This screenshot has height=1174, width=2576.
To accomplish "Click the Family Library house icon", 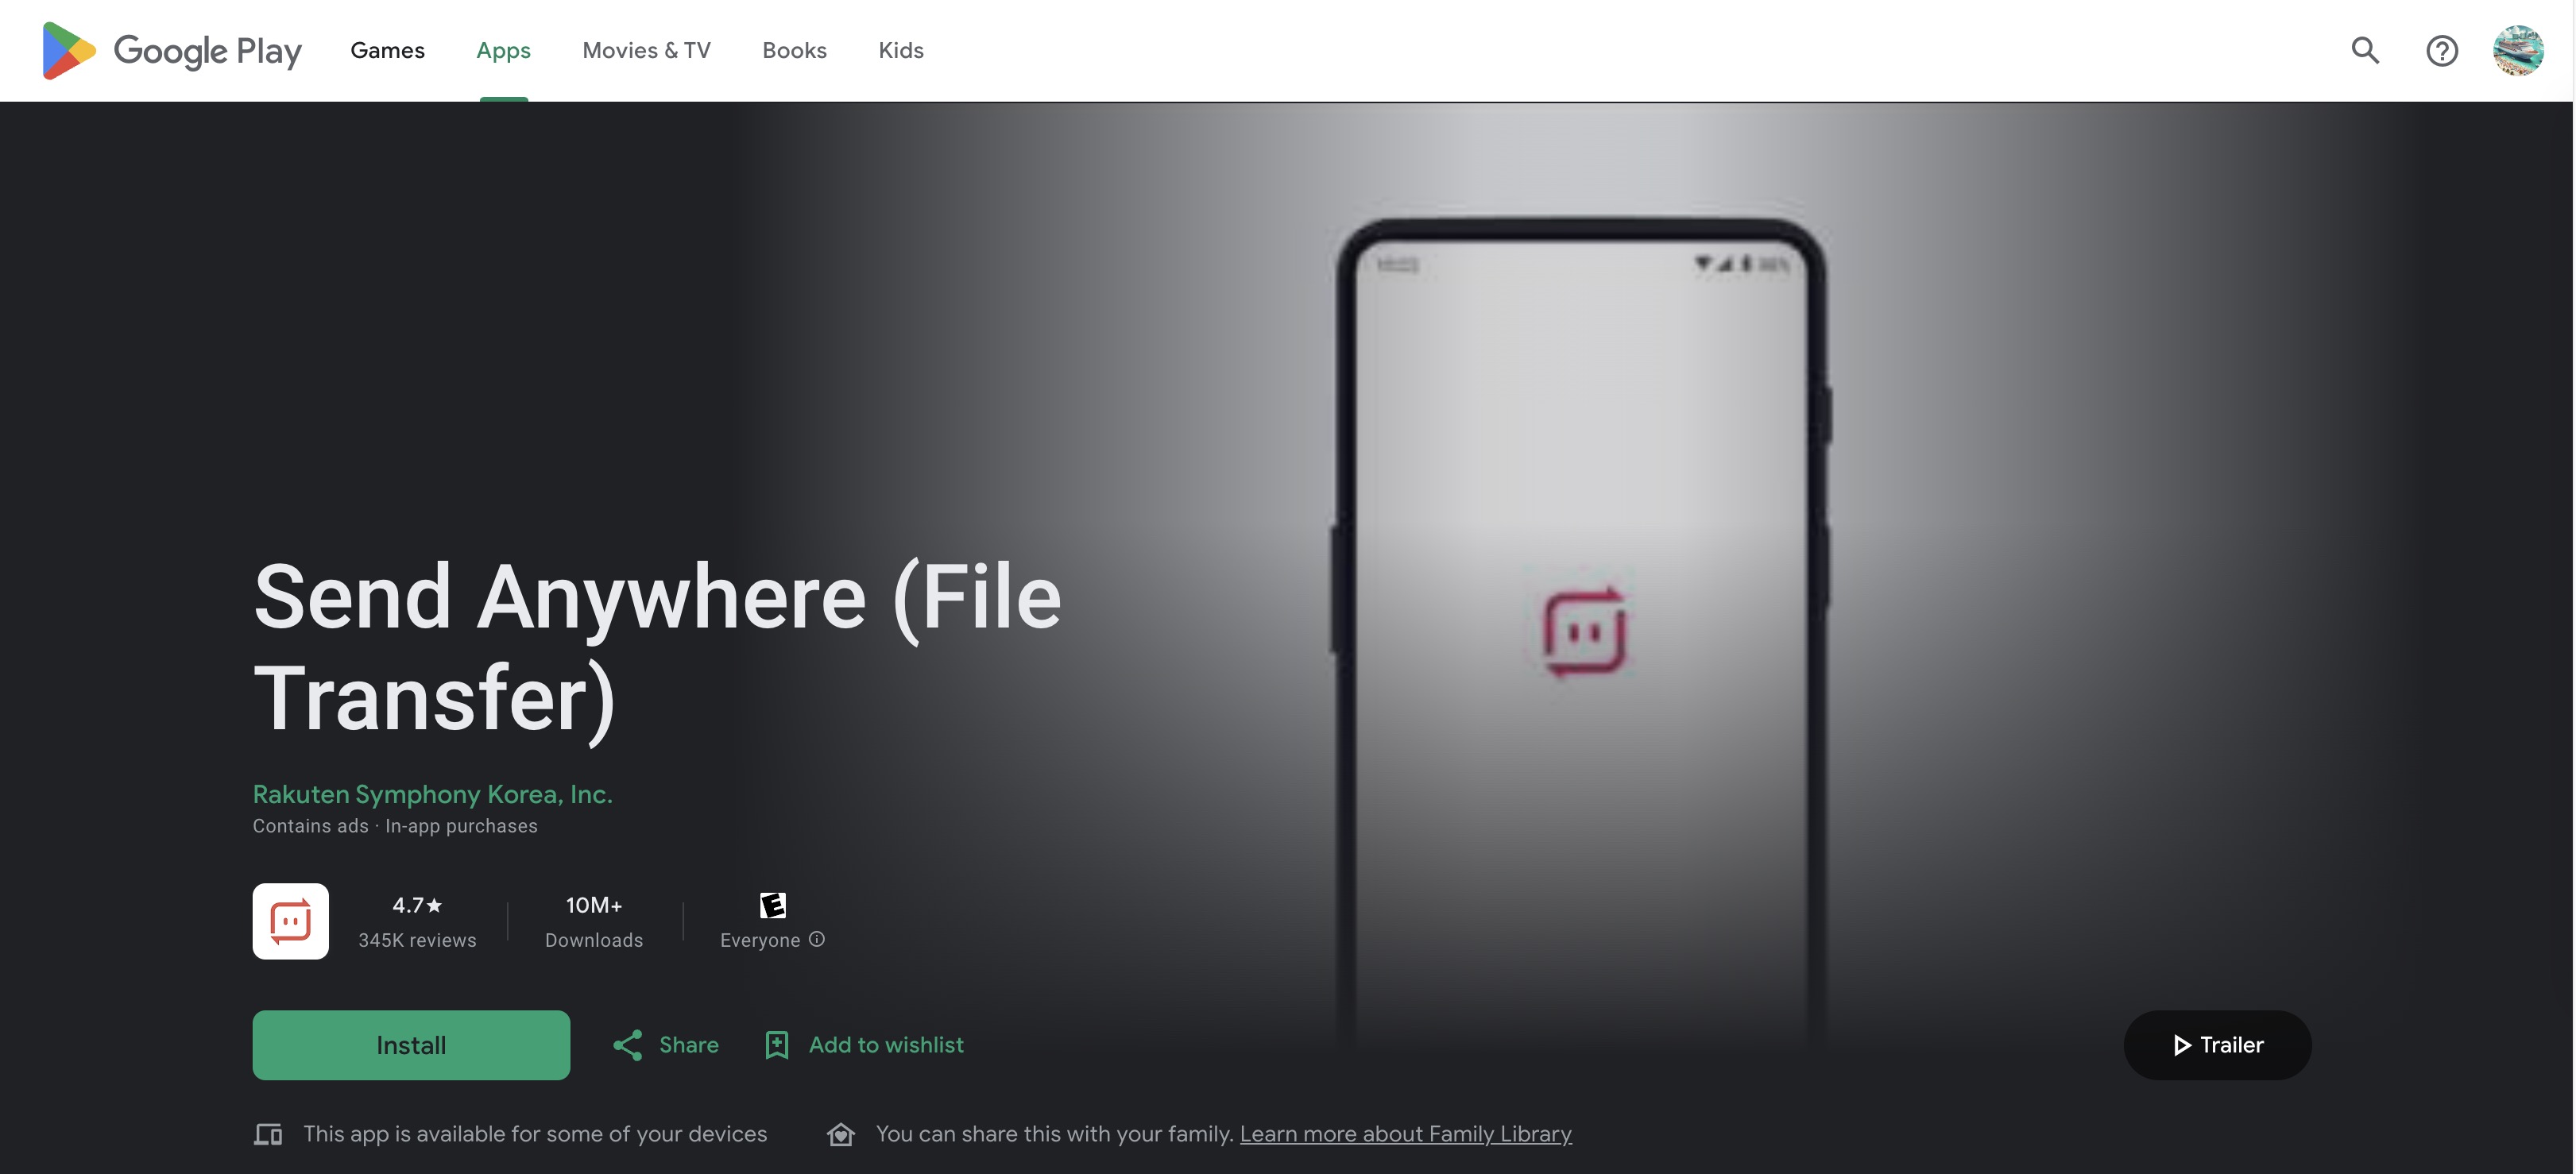I will pos(841,1134).
